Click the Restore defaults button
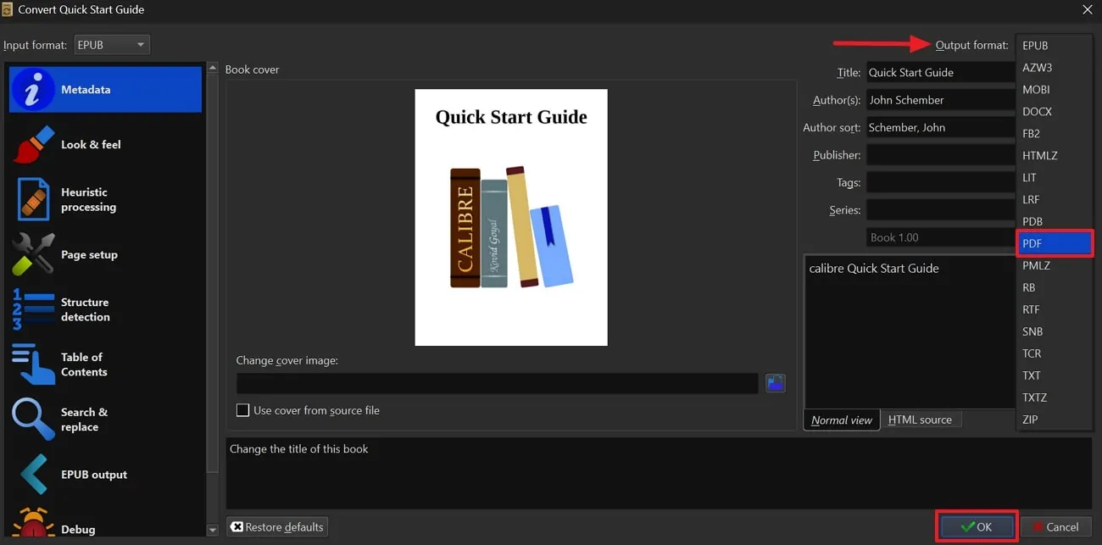Viewport: 1102px width, 545px height. [x=276, y=526]
